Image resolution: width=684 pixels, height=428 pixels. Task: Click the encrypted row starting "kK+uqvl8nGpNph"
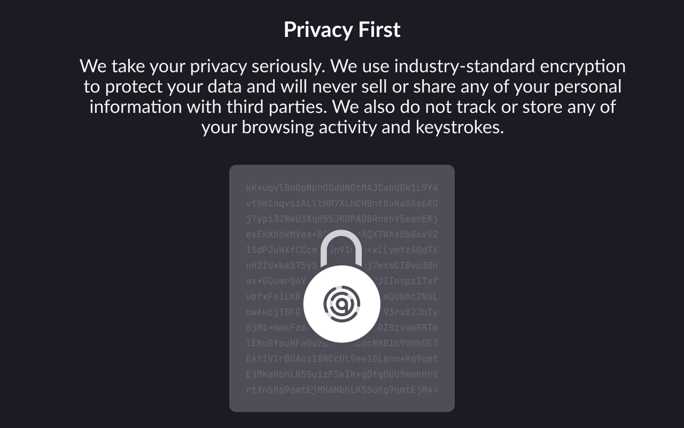342,188
